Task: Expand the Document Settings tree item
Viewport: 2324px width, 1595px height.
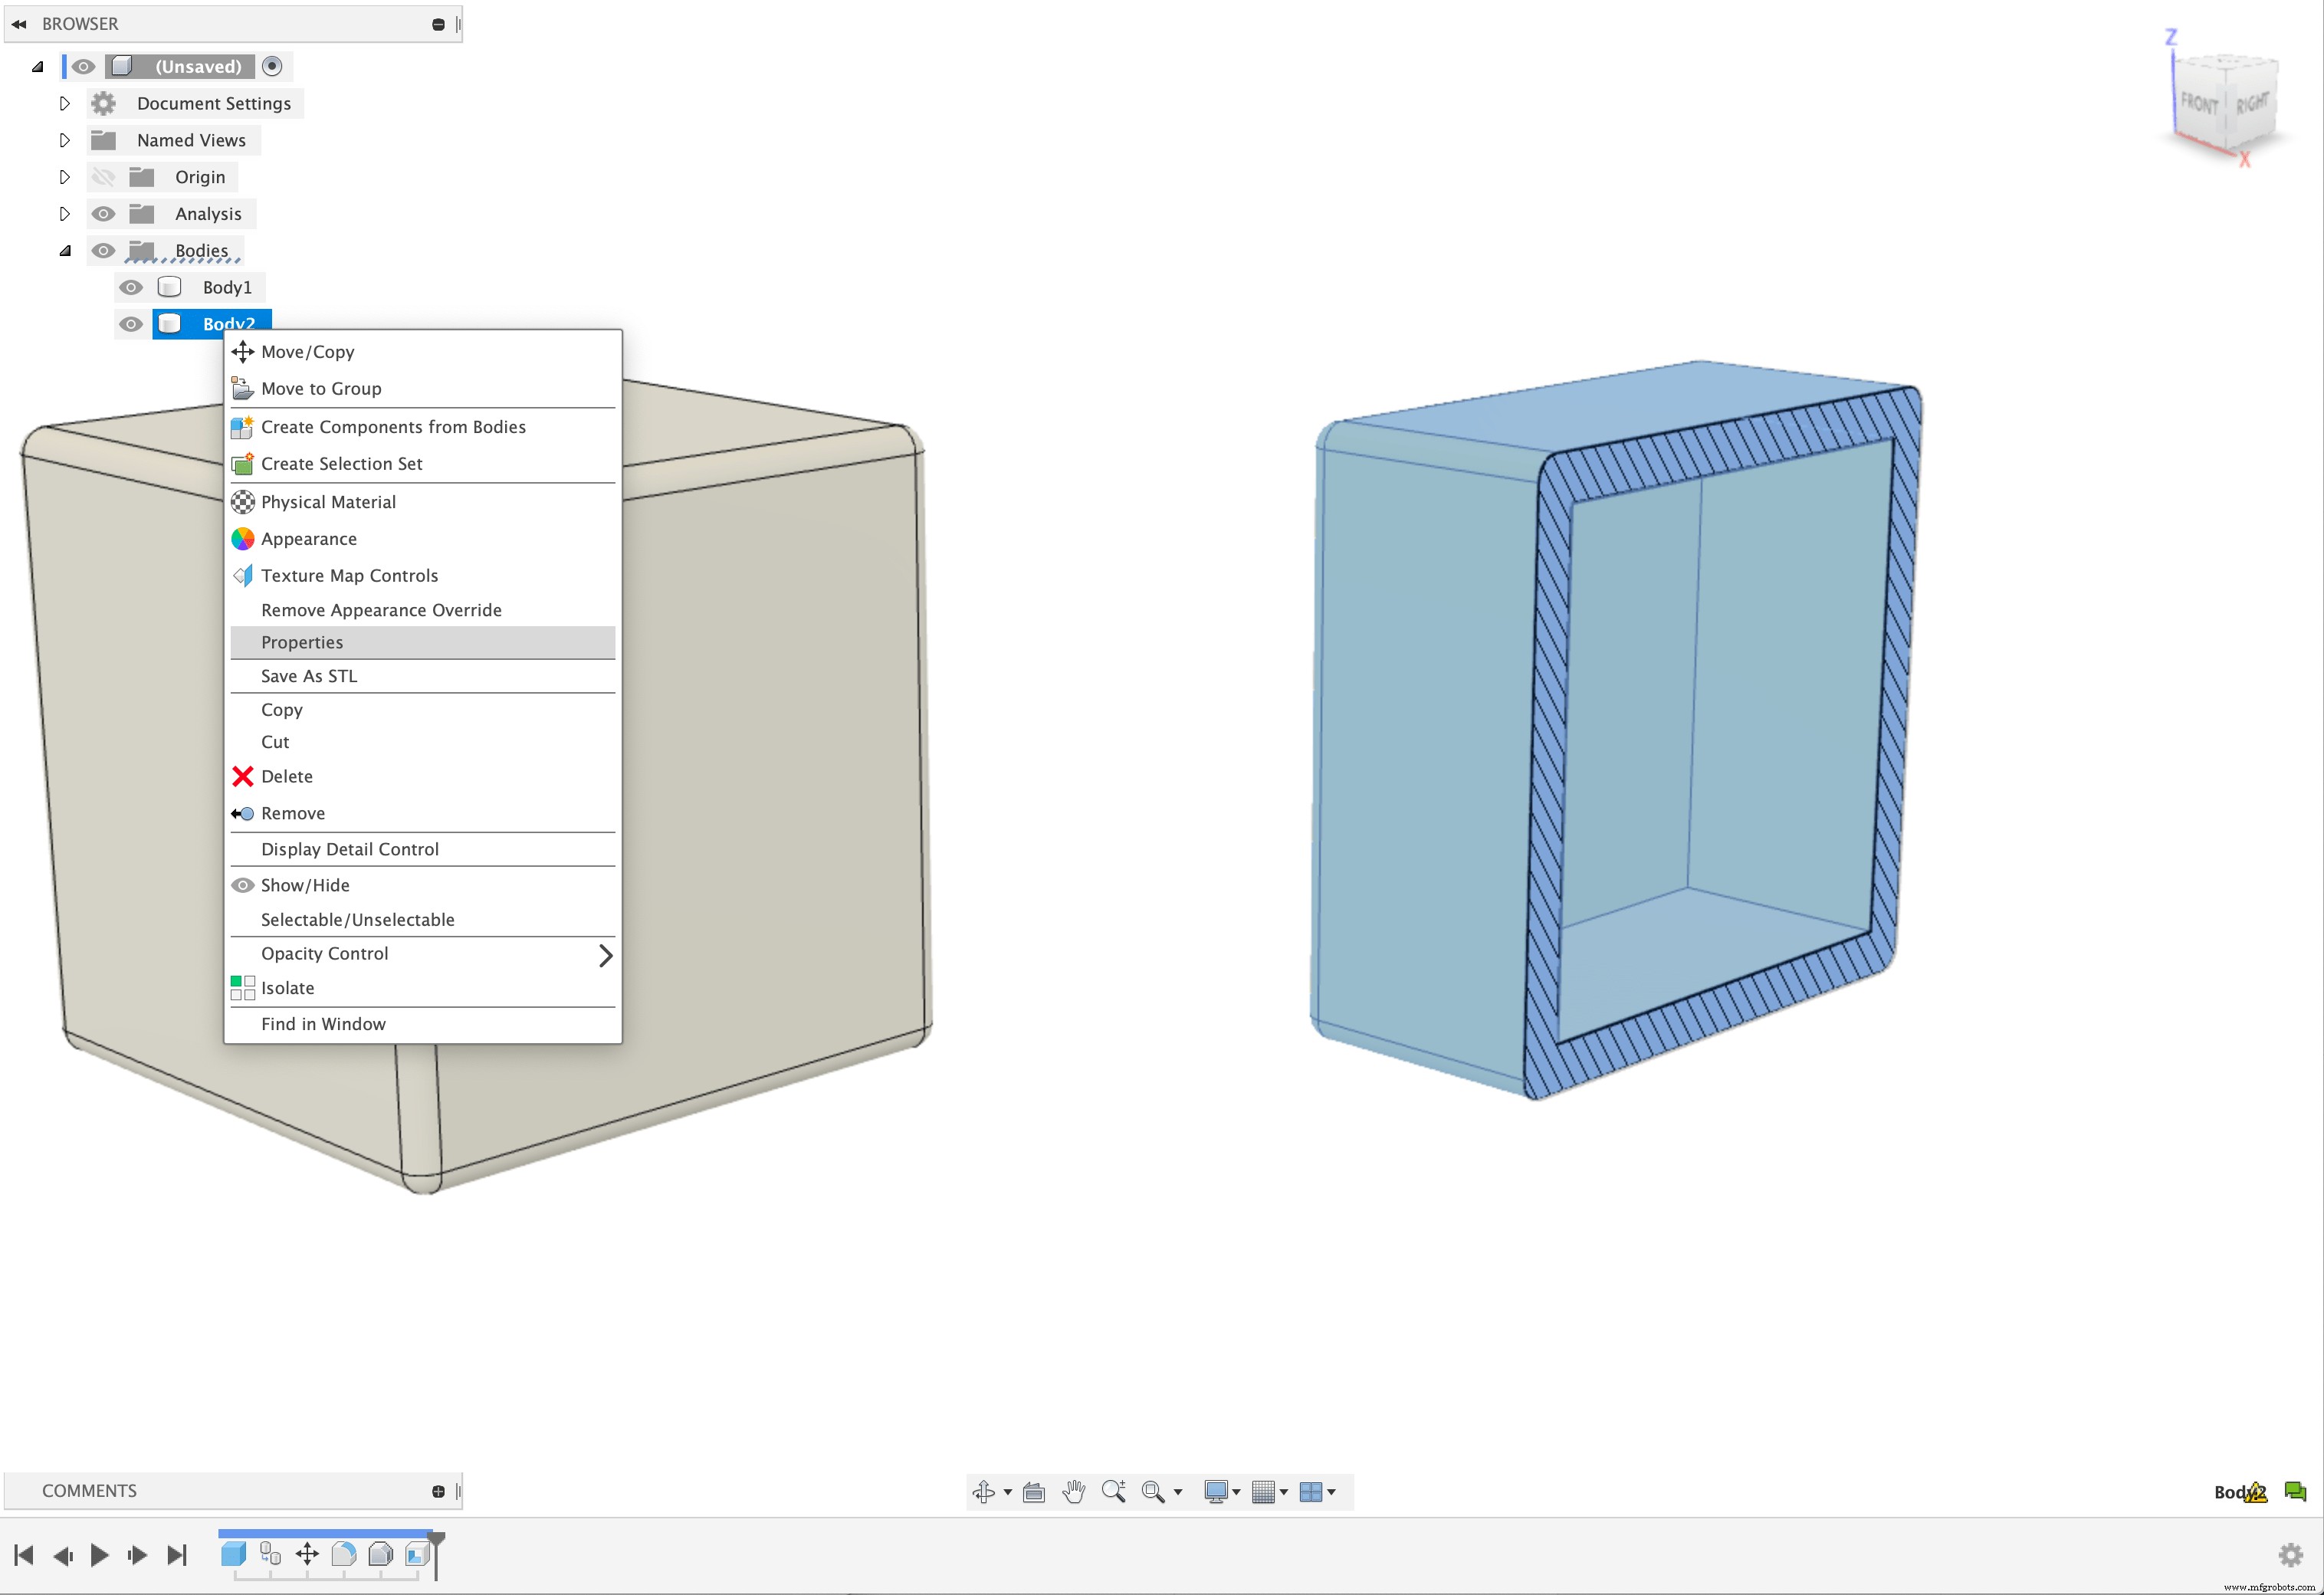Action: point(65,103)
